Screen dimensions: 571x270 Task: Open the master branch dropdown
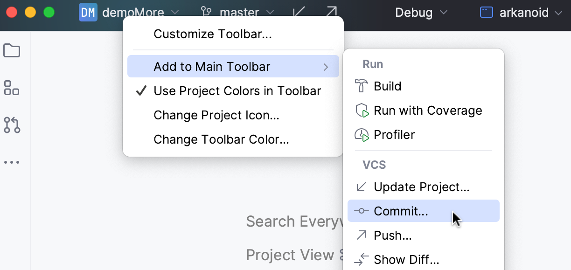pyautogui.click(x=238, y=13)
